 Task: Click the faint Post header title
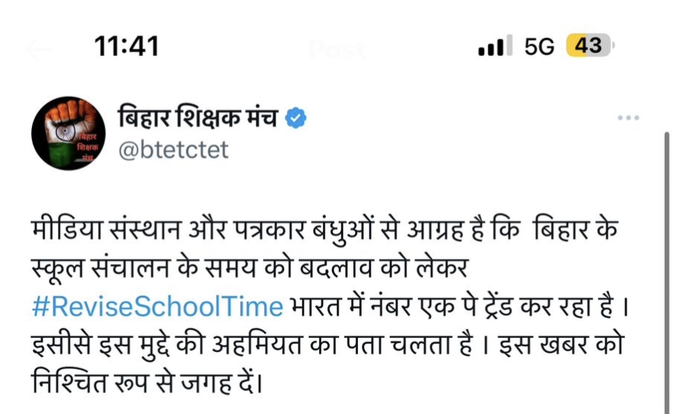pyautogui.click(x=337, y=50)
